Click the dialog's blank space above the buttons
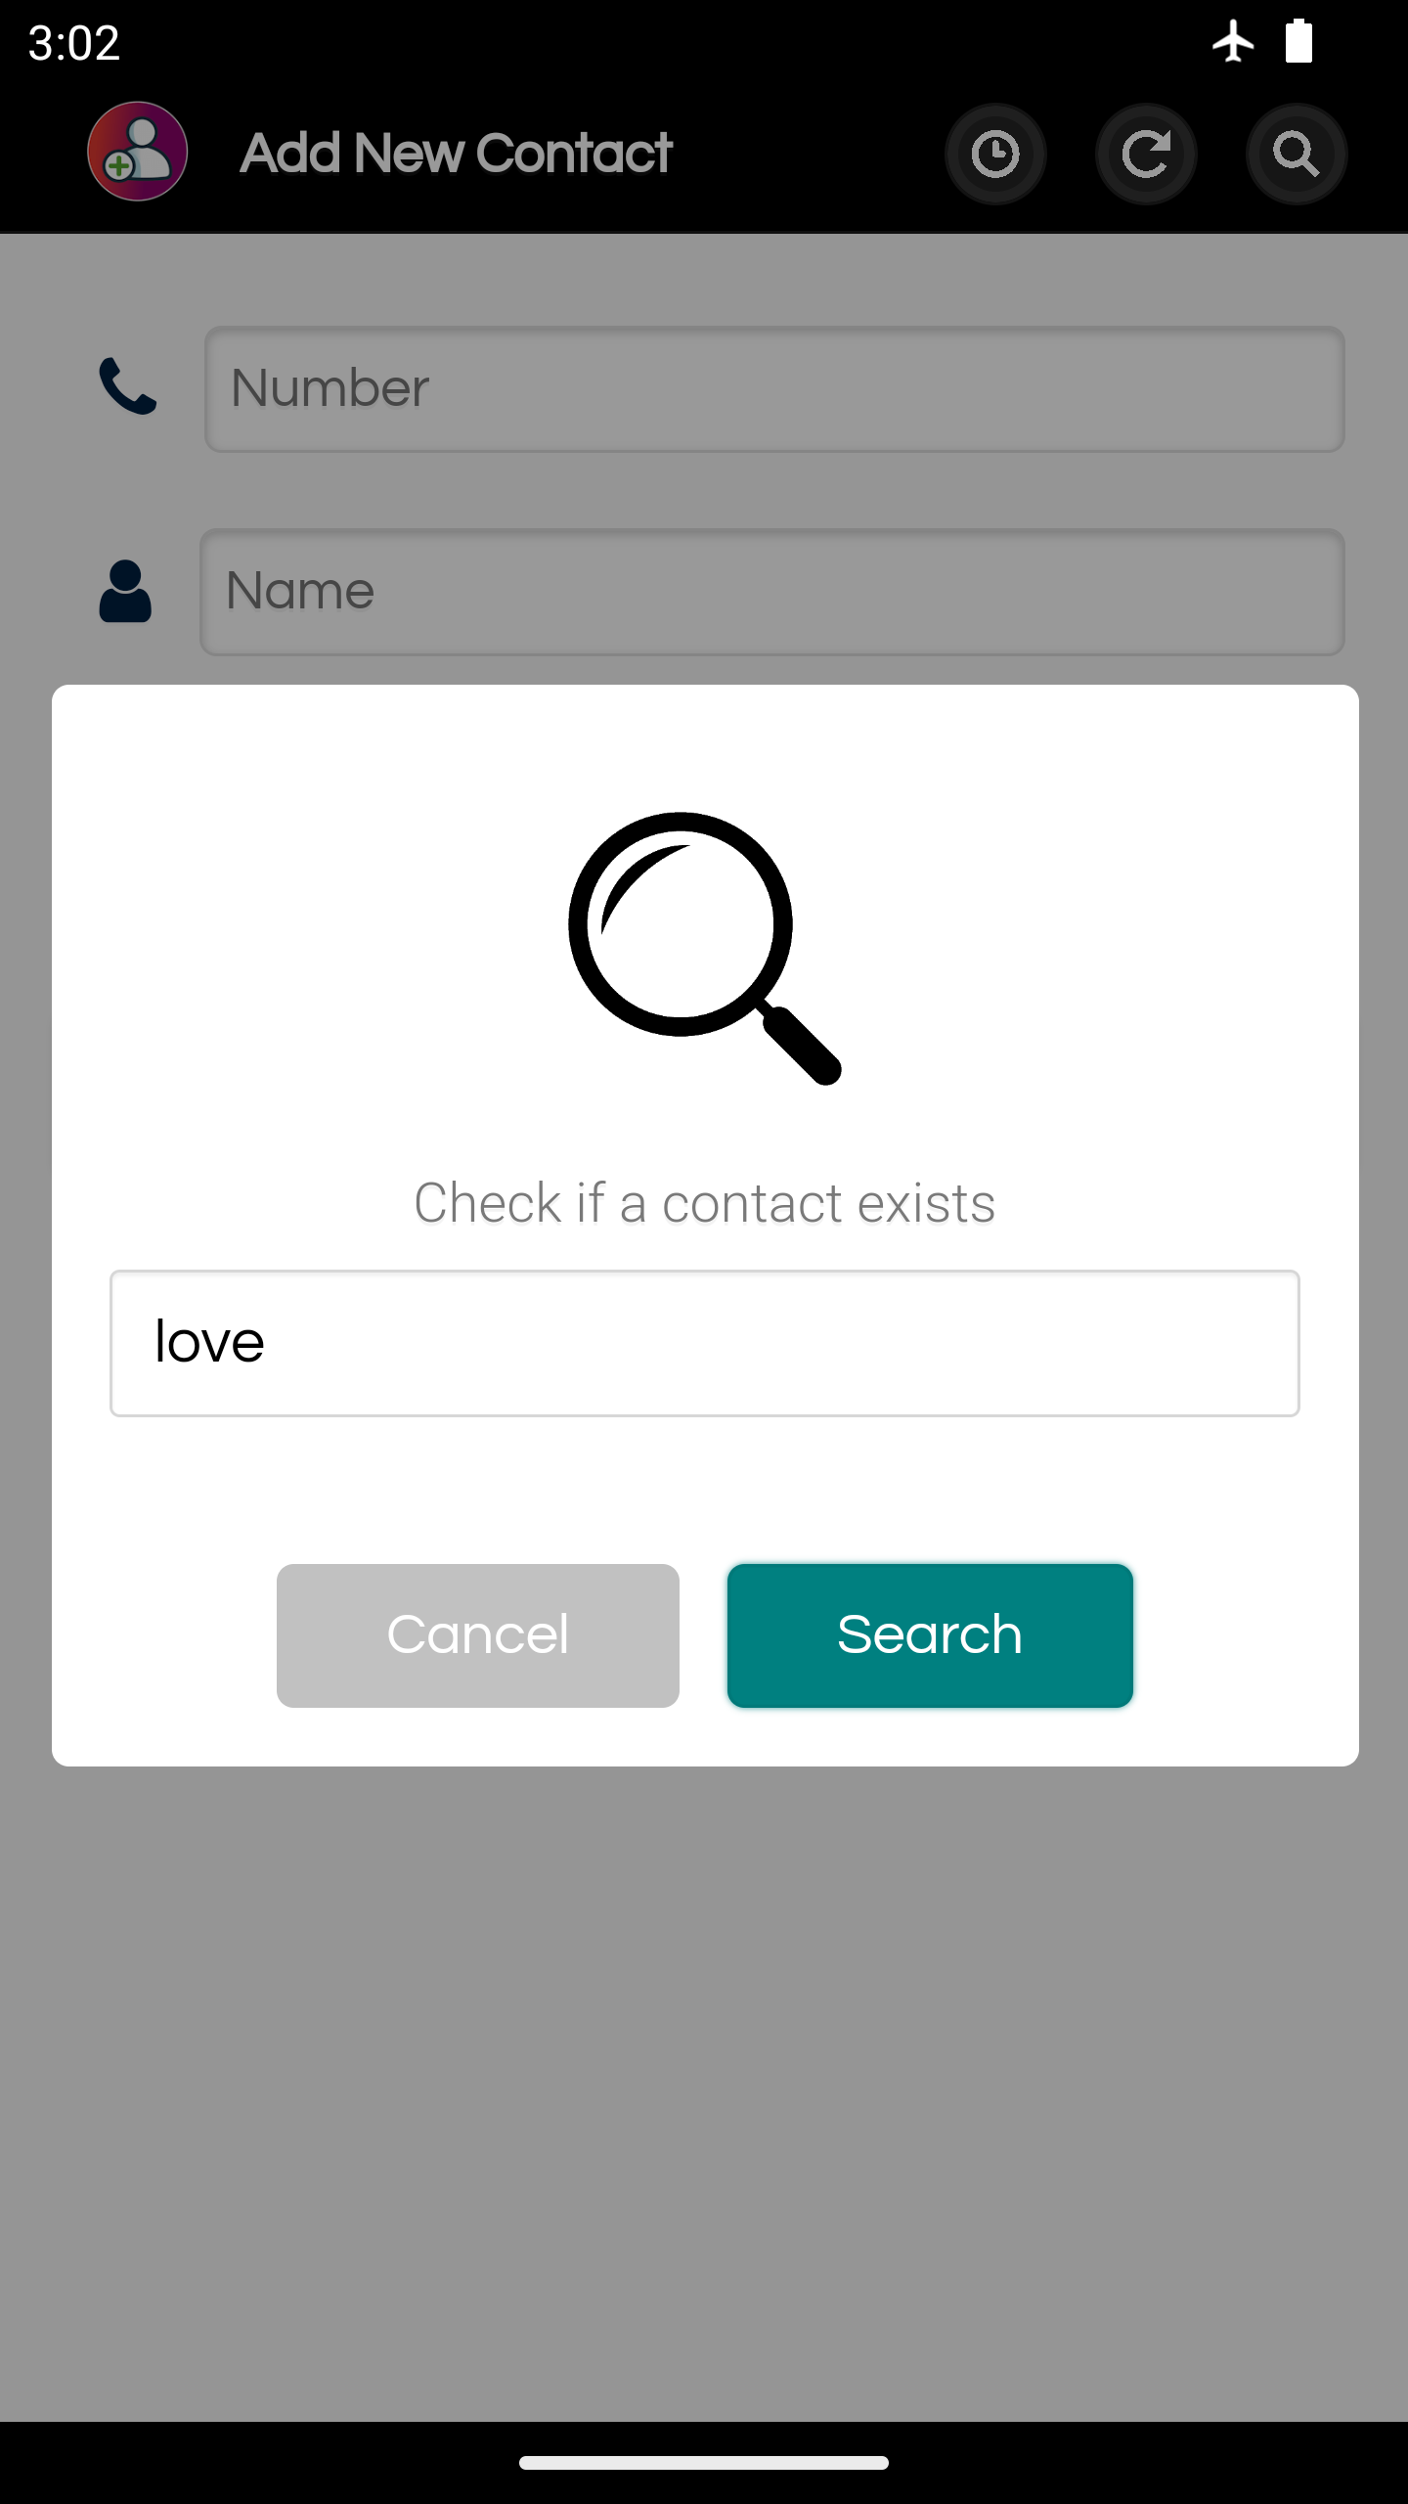This screenshot has height=2504, width=1408. [705, 1490]
